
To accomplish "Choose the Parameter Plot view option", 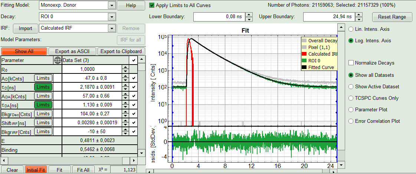I will pyautogui.click(x=351, y=109).
